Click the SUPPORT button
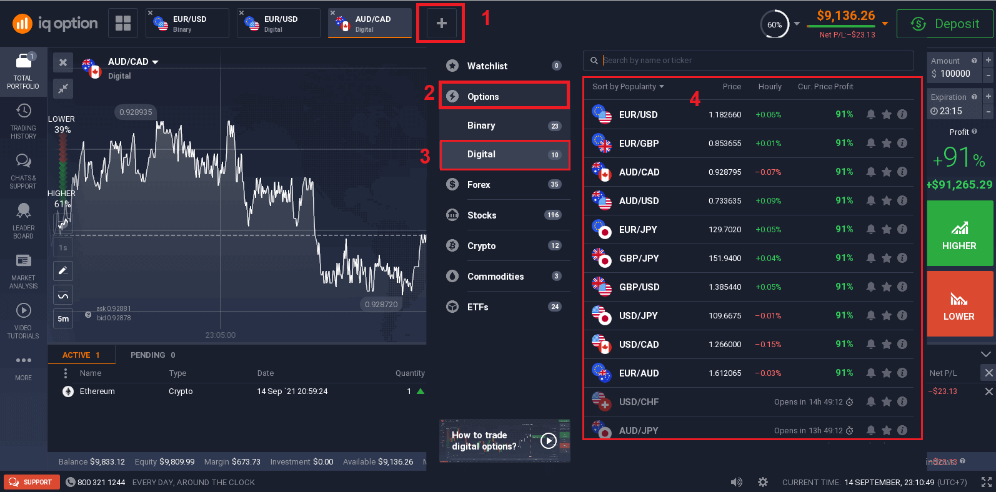The width and height of the screenshot is (996, 492). (31, 482)
